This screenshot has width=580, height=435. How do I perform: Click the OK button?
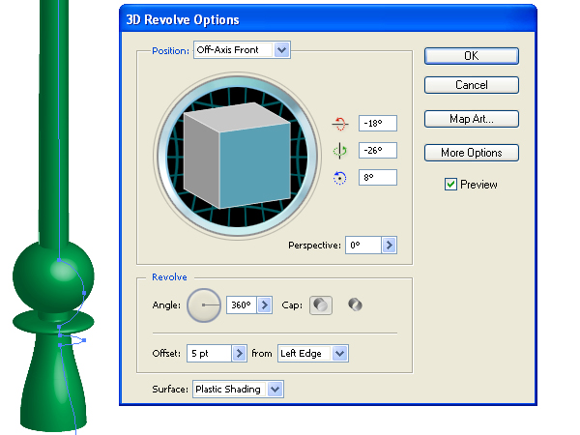point(472,56)
